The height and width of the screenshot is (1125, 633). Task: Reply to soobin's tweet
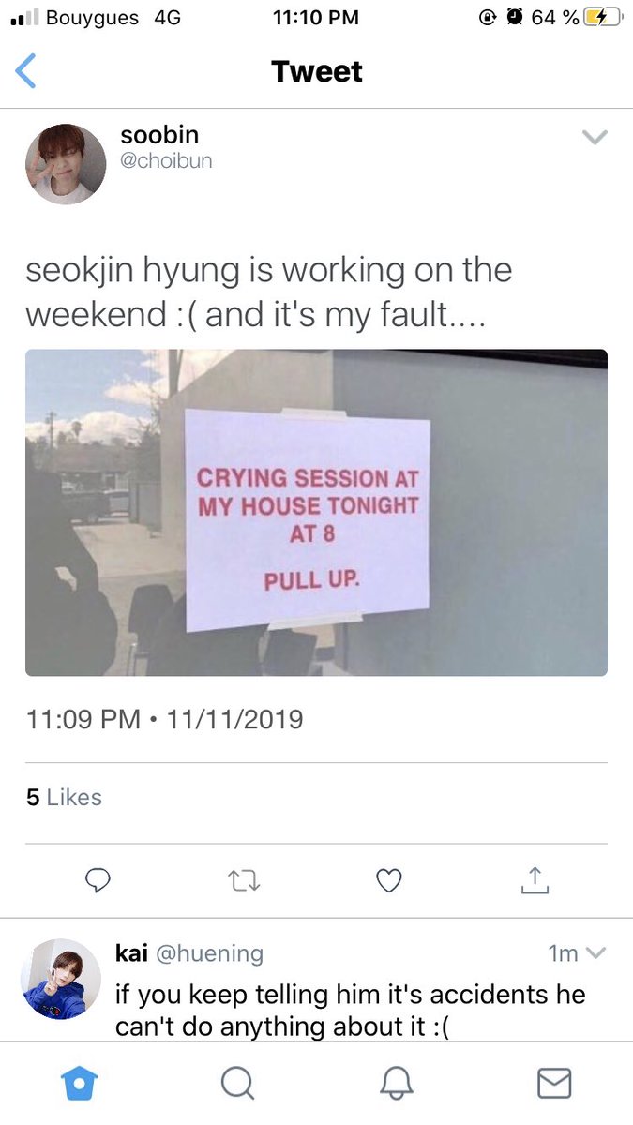98,879
